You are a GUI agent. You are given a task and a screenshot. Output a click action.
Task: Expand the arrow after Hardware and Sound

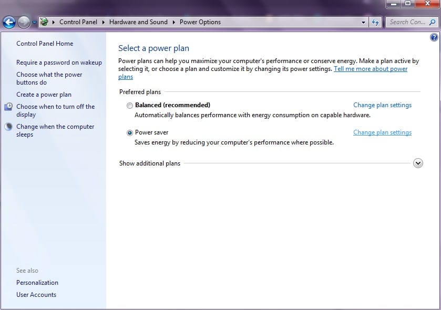coord(174,22)
